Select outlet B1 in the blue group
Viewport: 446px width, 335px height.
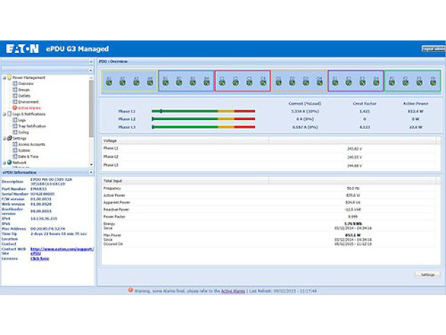coord(165,82)
